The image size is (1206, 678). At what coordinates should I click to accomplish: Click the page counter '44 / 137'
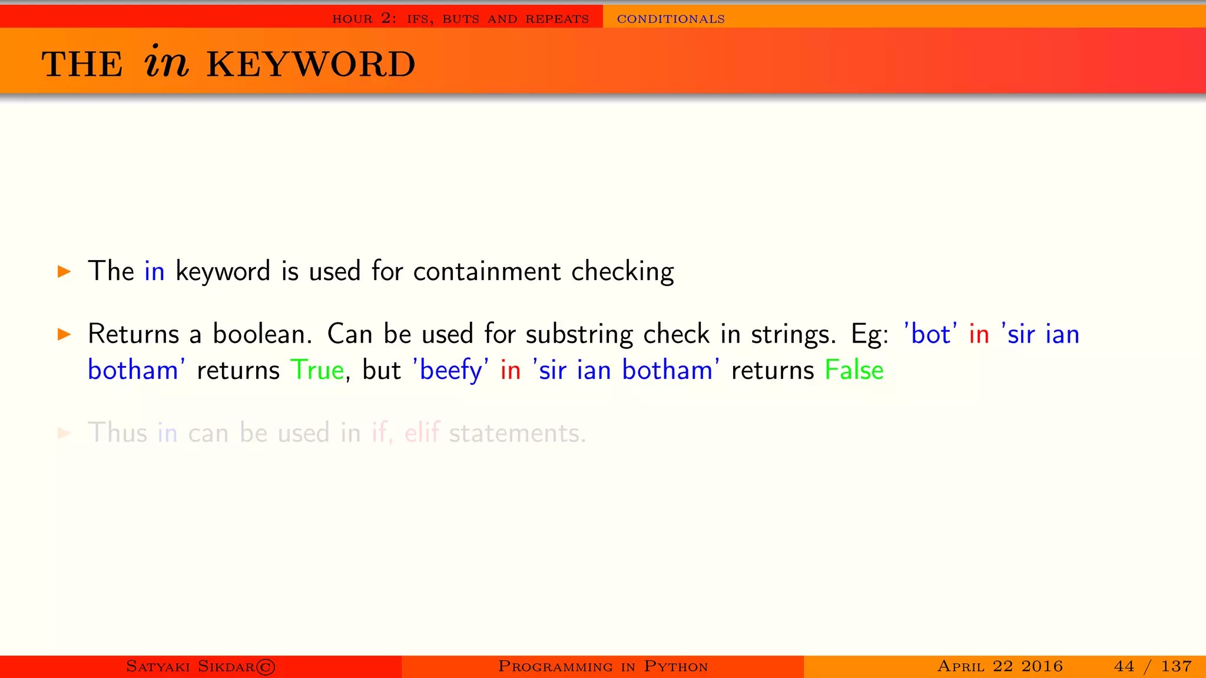tap(1153, 666)
